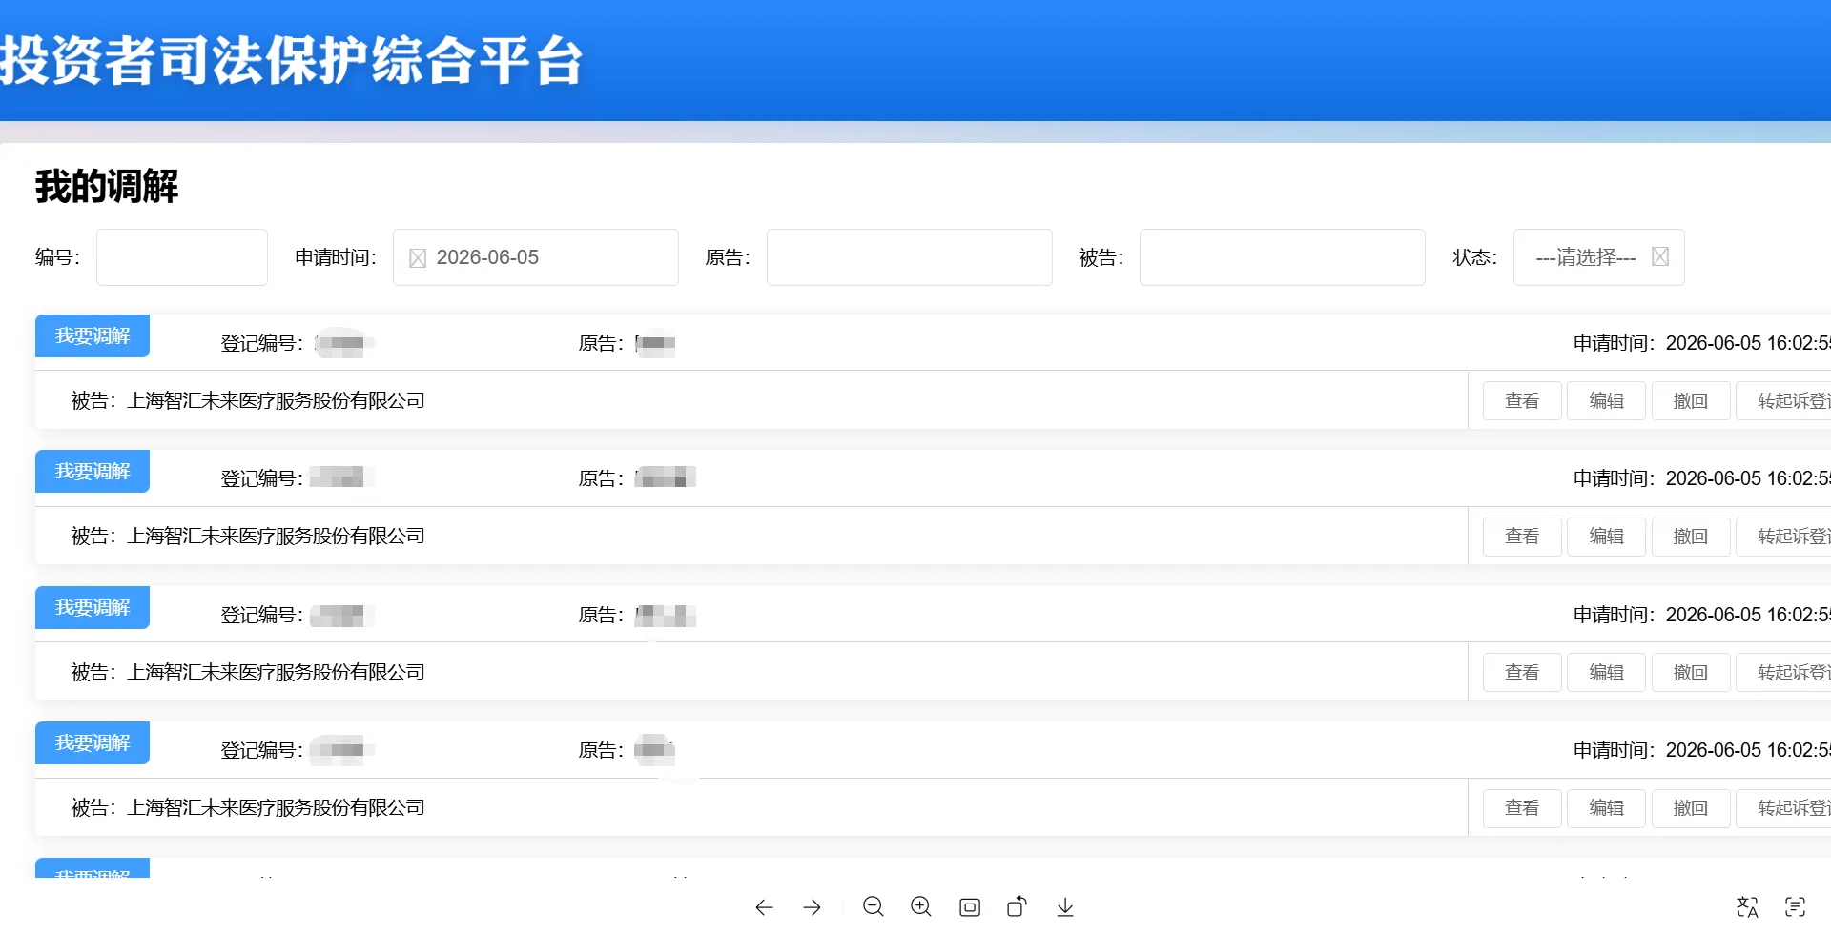Click the 我要调解 tag on the third record
Image resolution: width=1831 pixels, height=934 pixels.
tap(93, 607)
